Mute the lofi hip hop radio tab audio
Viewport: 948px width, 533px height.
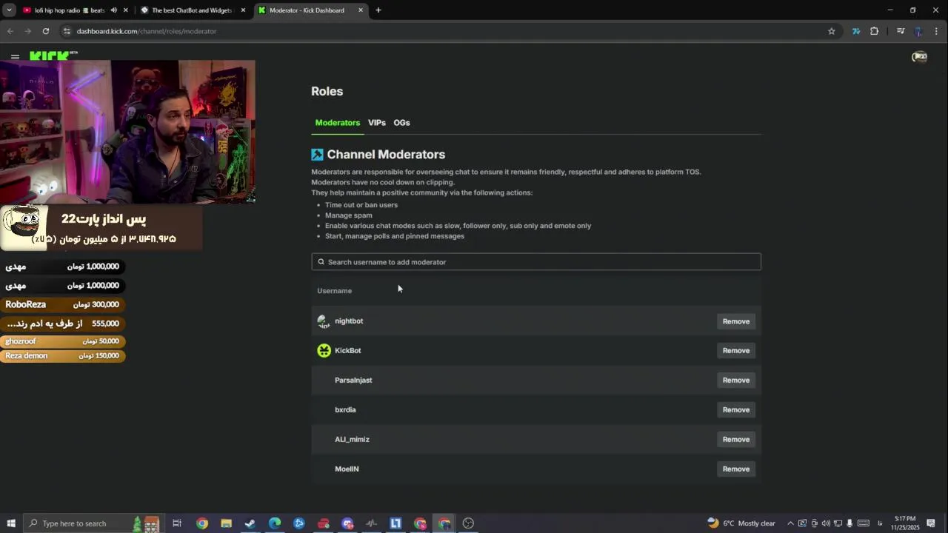(x=113, y=10)
